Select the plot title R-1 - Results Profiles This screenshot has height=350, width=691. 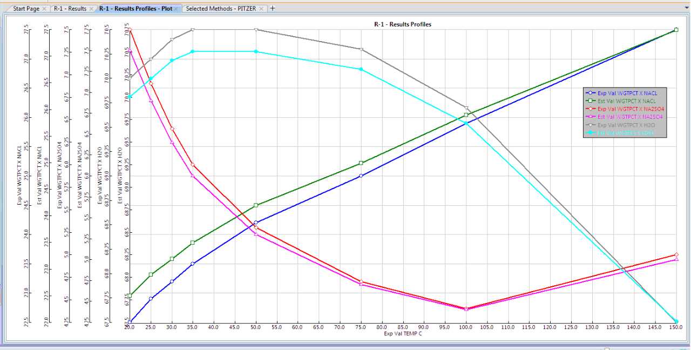pos(403,24)
